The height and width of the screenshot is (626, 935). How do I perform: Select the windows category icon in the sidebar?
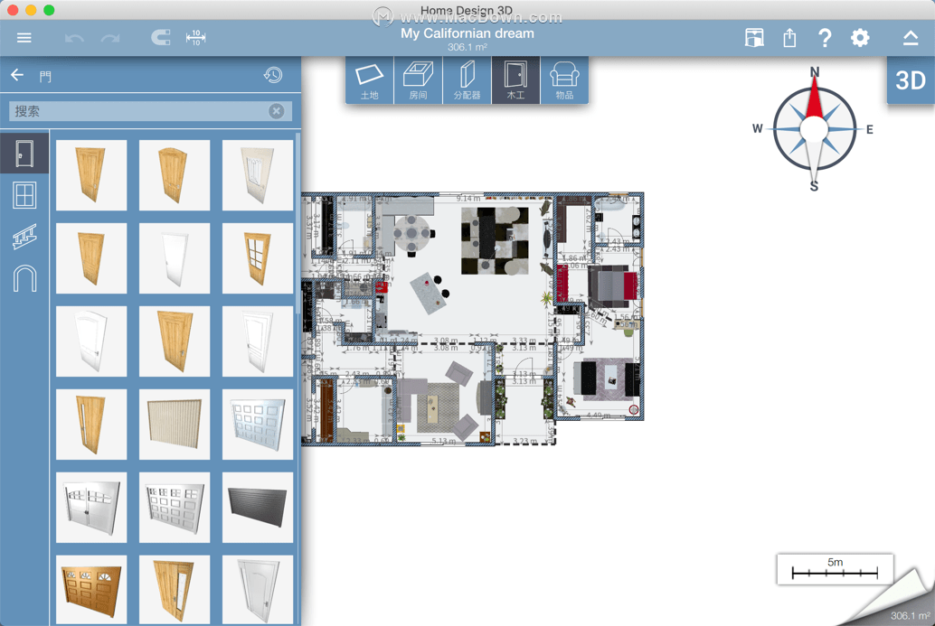pos(24,195)
